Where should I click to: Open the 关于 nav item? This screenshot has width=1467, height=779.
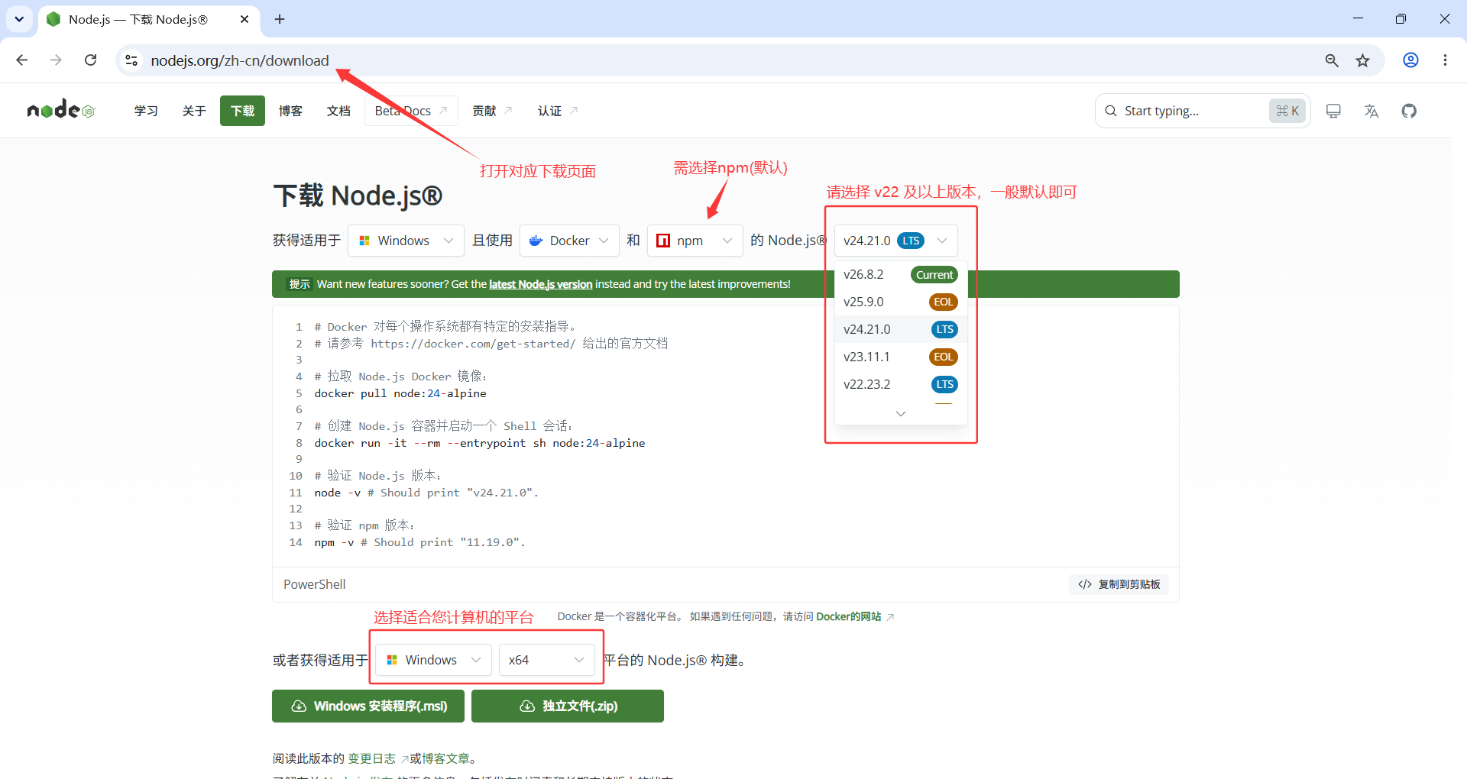point(194,111)
